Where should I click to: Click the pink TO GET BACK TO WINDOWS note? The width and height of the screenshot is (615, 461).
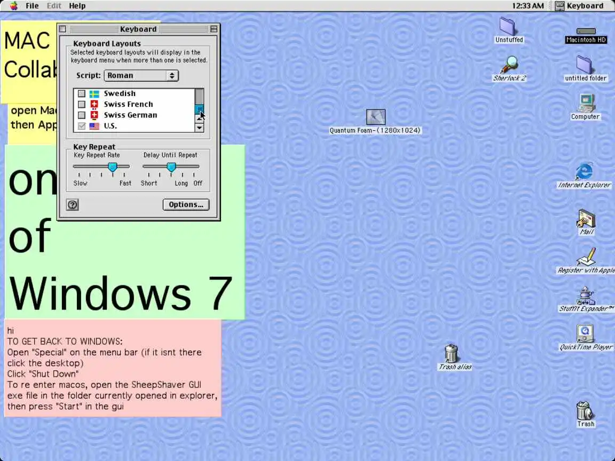click(x=113, y=368)
